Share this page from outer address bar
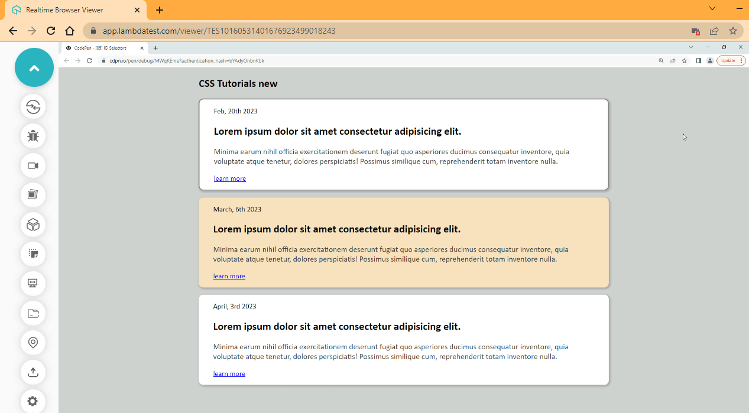The image size is (749, 413). coord(714,31)
